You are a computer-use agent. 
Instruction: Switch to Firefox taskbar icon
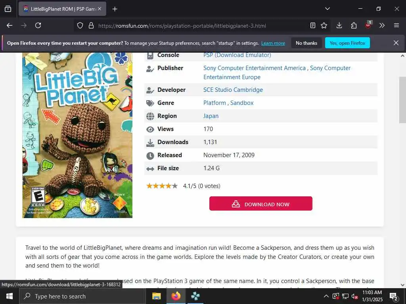tap(176, 296)
